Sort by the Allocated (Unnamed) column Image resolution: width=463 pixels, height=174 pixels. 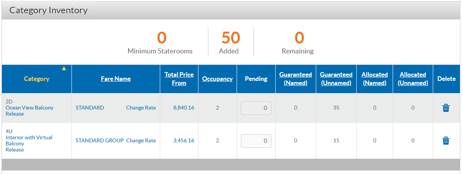(x=413, y=79)
